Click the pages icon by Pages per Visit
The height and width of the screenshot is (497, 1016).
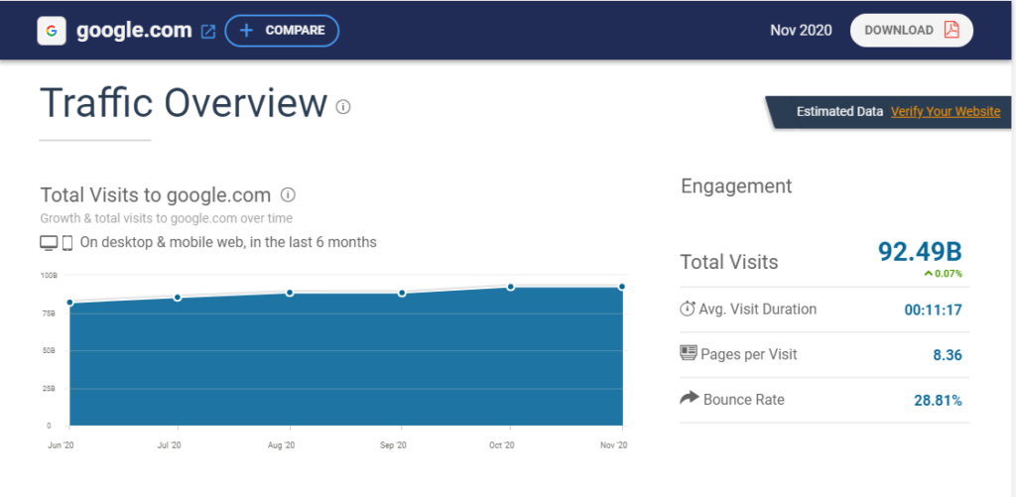(x=689, y=353)
